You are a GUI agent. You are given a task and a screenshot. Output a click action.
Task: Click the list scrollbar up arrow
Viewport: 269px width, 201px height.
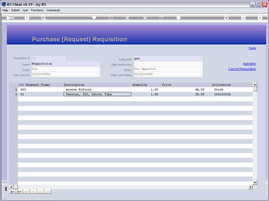pyautogui.click(x=255, y=84)
